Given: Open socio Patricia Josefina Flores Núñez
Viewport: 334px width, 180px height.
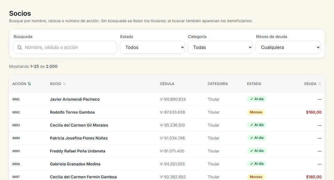Looking at the screenshot, I should [x=79, y=138].
